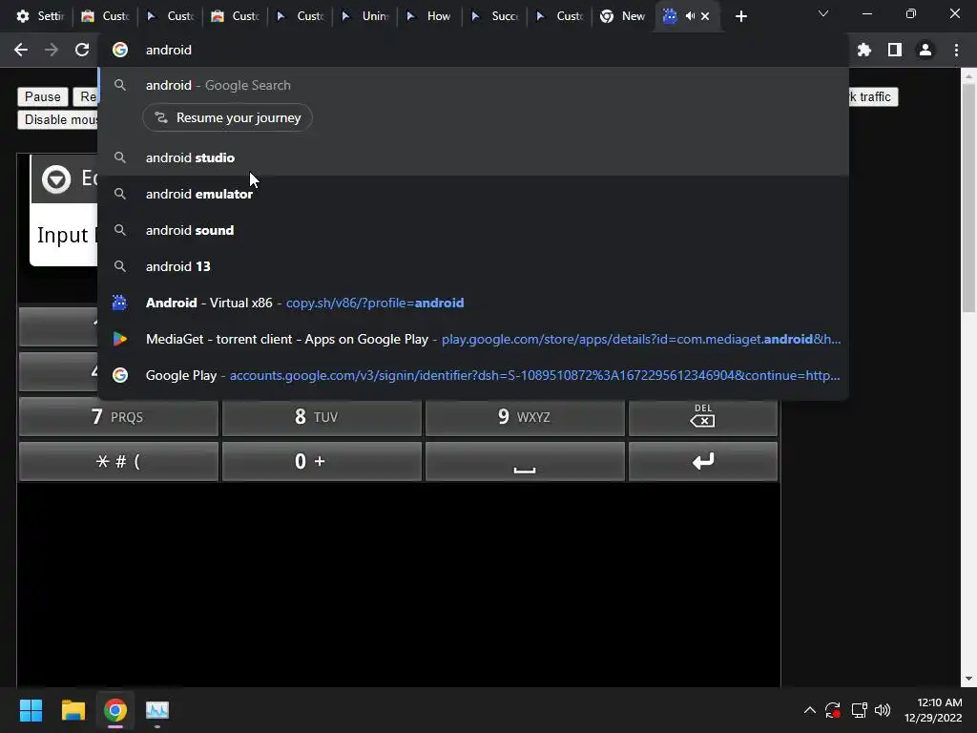
Task: Tap the space bar key on keypad
Action: point(525,461)
